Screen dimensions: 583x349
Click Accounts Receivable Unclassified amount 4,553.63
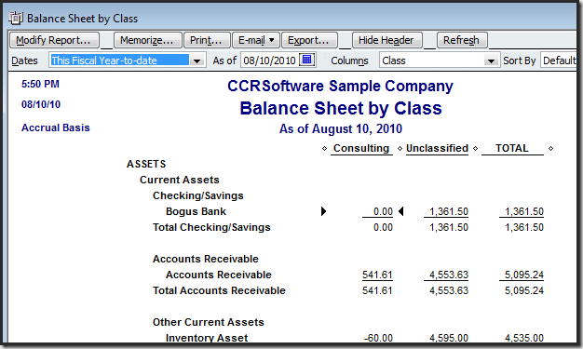(x=449, y=275)
